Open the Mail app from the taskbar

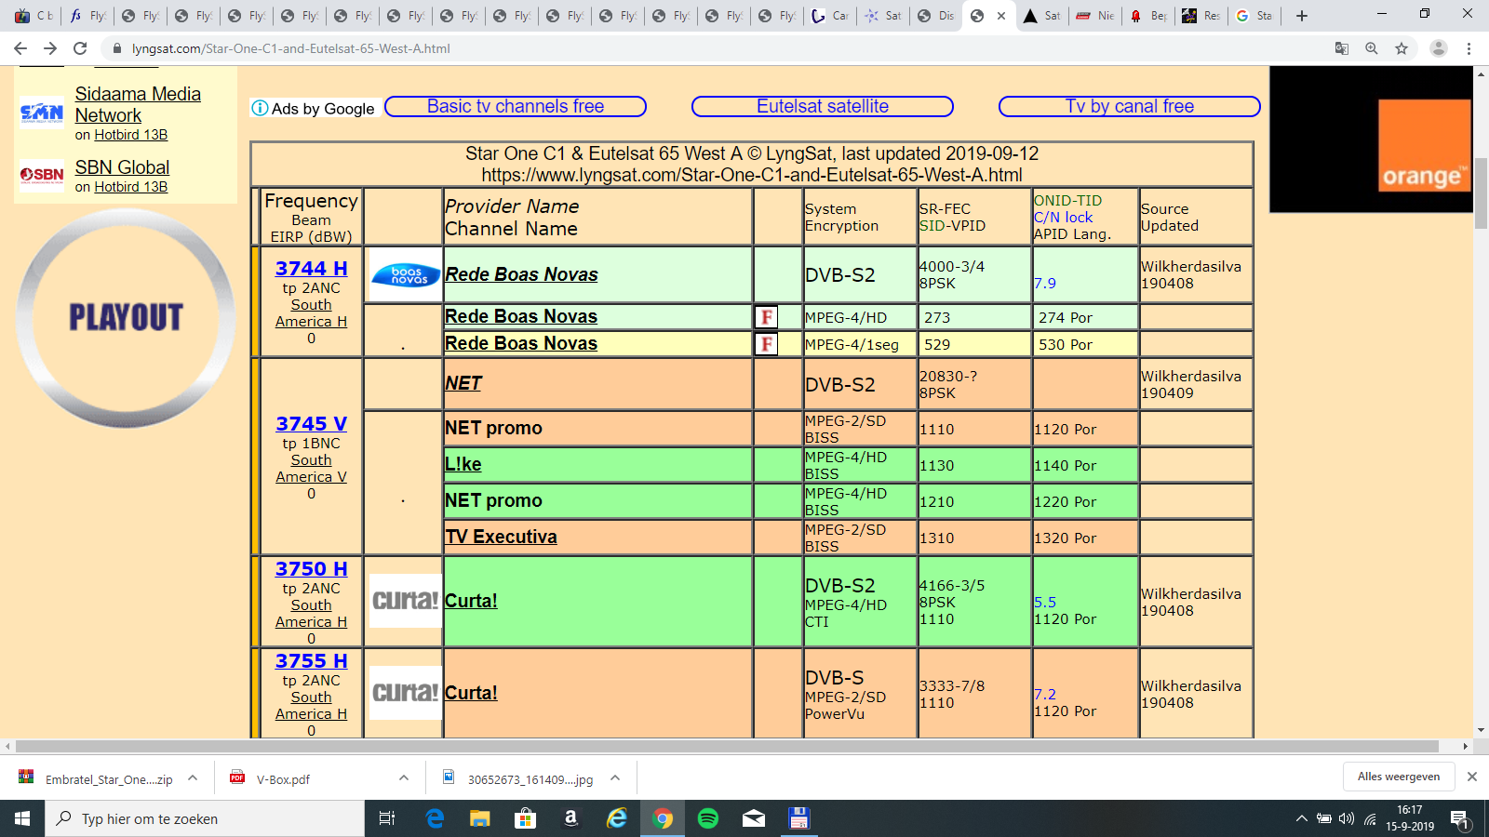click(x=754, y=818)
